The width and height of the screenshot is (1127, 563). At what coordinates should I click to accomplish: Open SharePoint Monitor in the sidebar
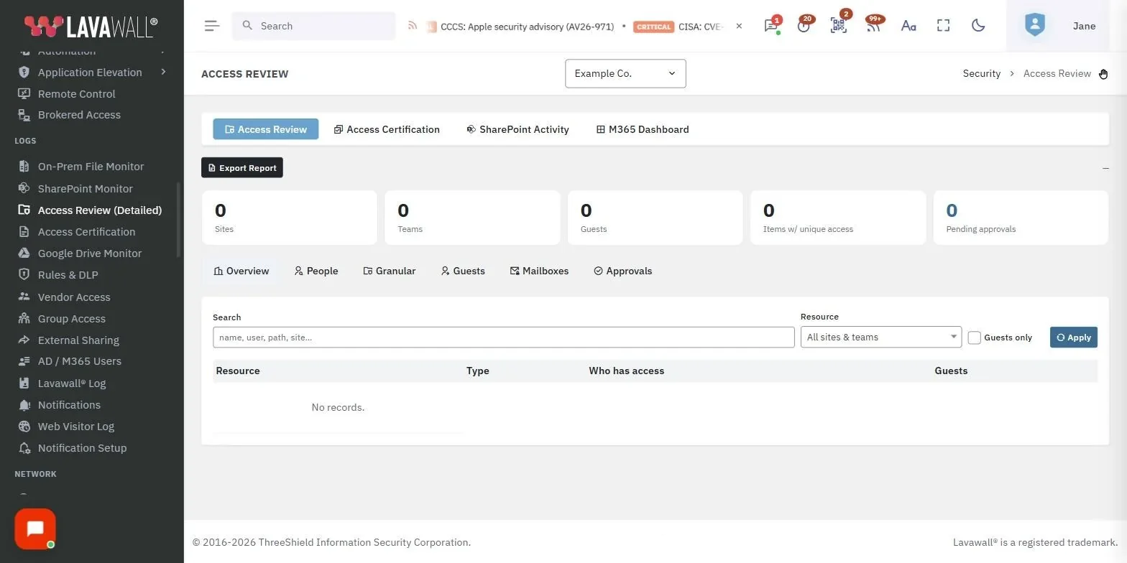point(85,188)
